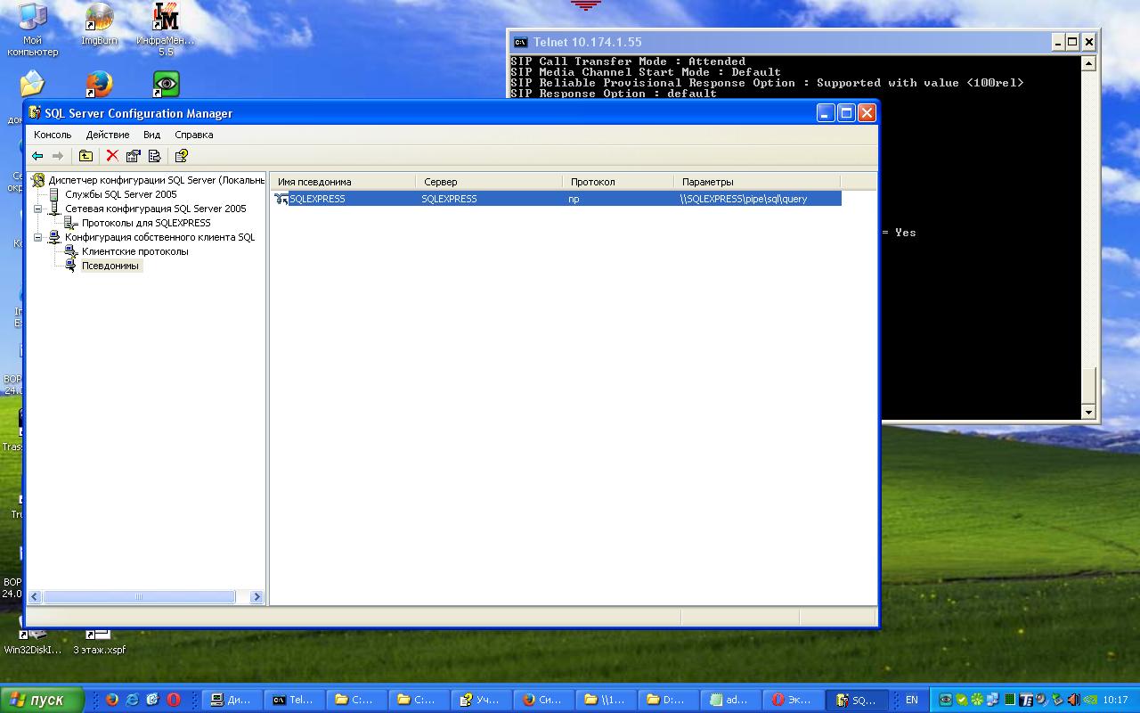Click the пуск Start button
The image size is (1140, 713).
[x=42, y=700]
